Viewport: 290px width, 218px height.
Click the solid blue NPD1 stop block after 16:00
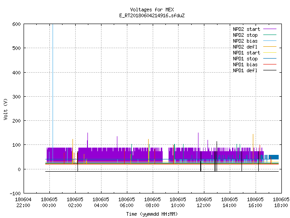click(x=274, y=157)
